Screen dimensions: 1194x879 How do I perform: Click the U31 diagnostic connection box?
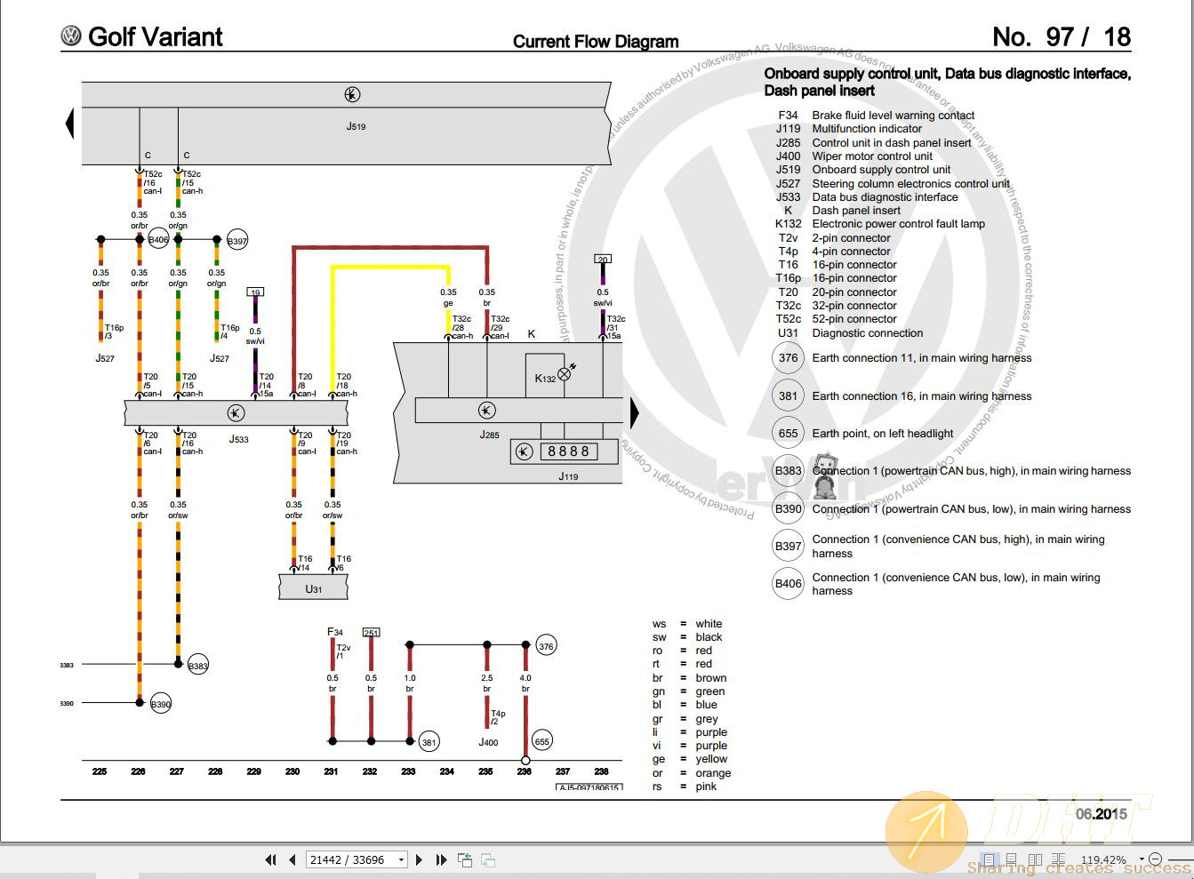click(x=313, y=587)
